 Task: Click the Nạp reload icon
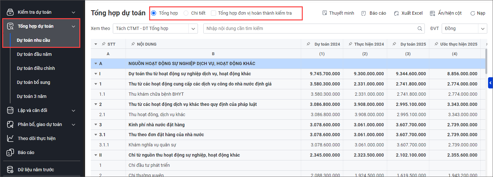coord(473,13)
